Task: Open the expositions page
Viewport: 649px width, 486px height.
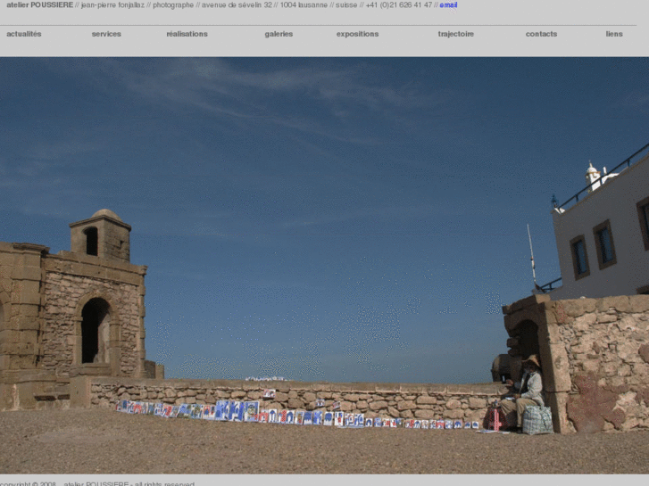Action: click(x=357, y=34)
